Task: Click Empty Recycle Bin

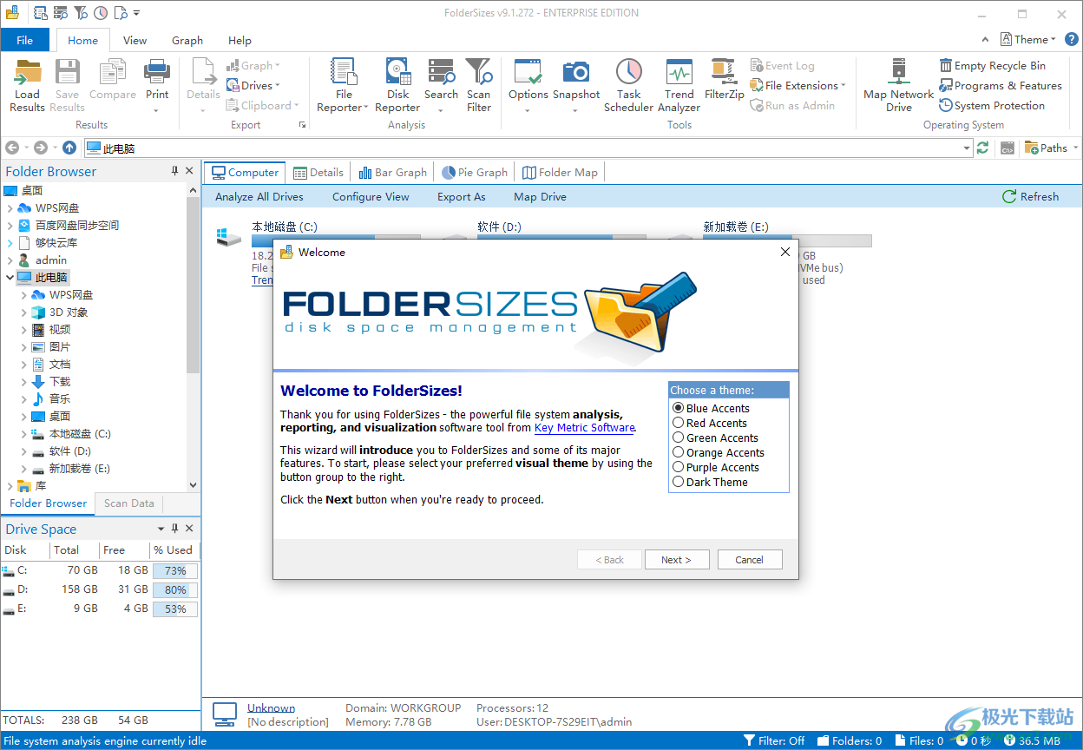Action: (x=992, y=65)
